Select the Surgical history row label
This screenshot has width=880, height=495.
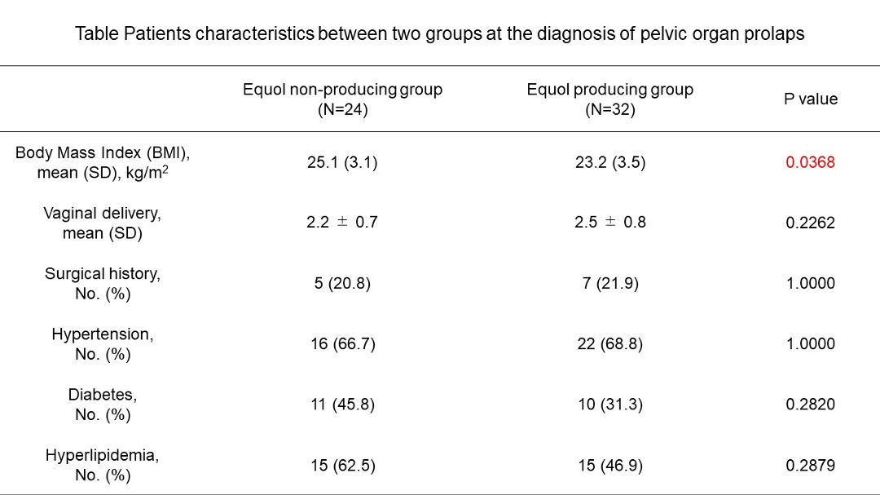point(103,283)
